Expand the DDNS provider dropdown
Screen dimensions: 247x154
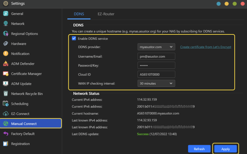[156, 47]
